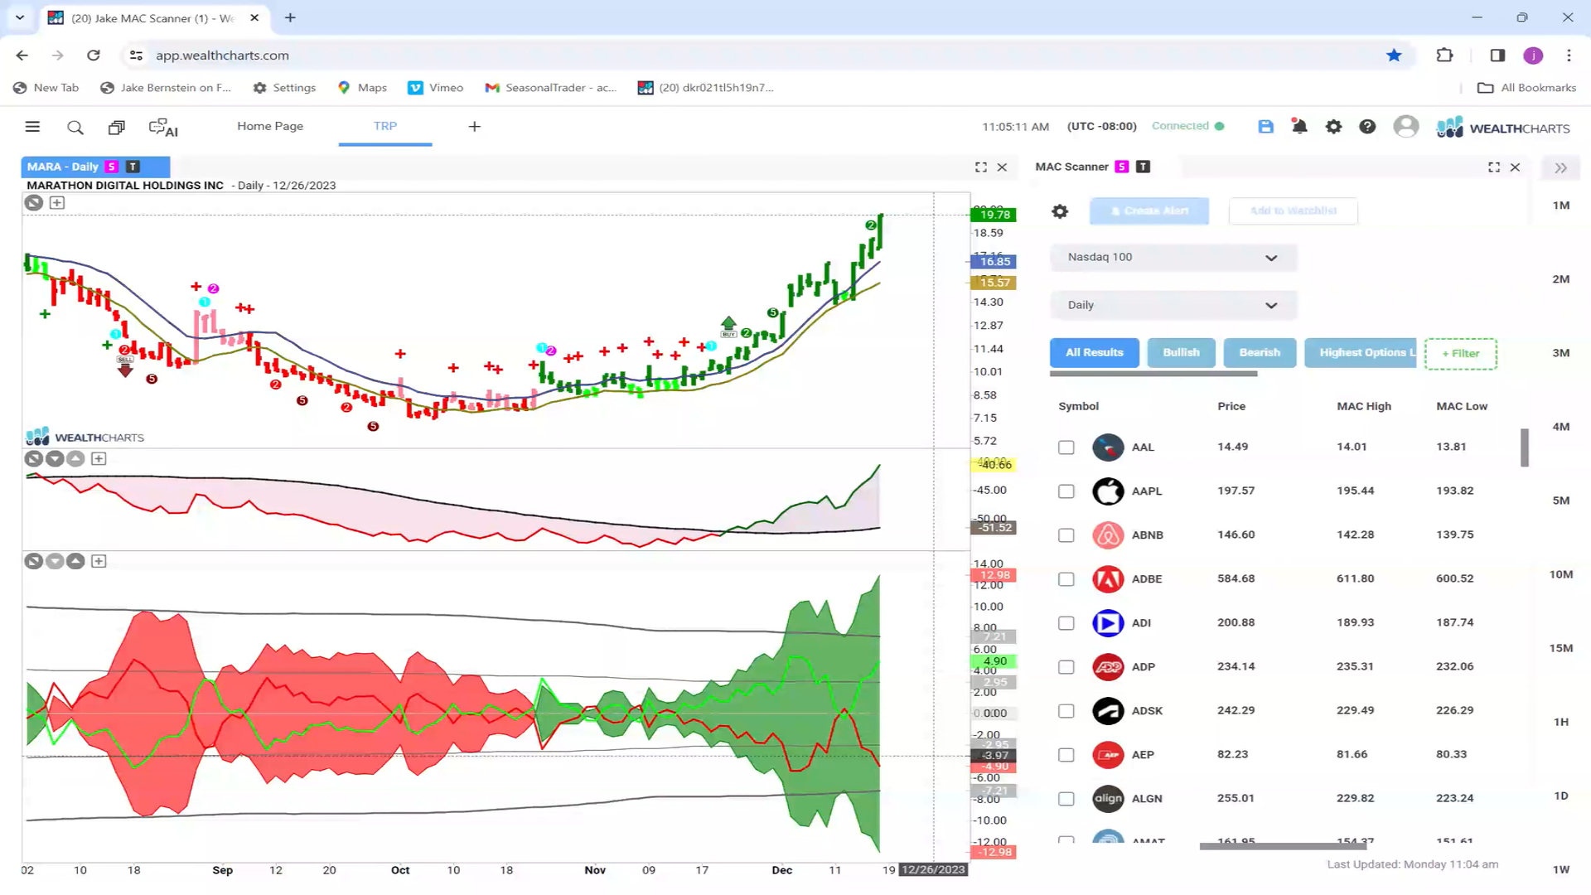
Task: Select the ADBE row checkbox
Action: (x=1066, y=579)
